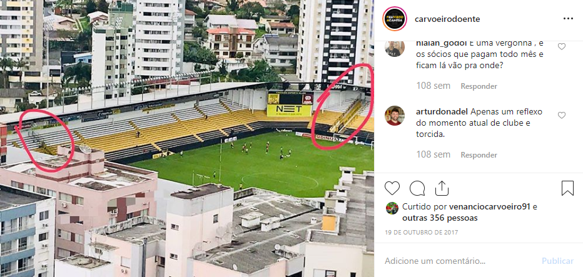Screen dimensions: 583x277
Task: Share the post via share icon
Action: 442,188
